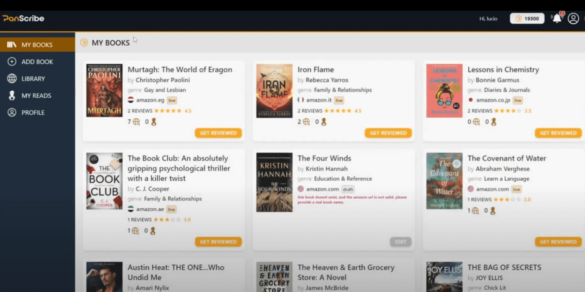
Task: Click the reader count icon on Iron Flame card
Action: (324, 122)
